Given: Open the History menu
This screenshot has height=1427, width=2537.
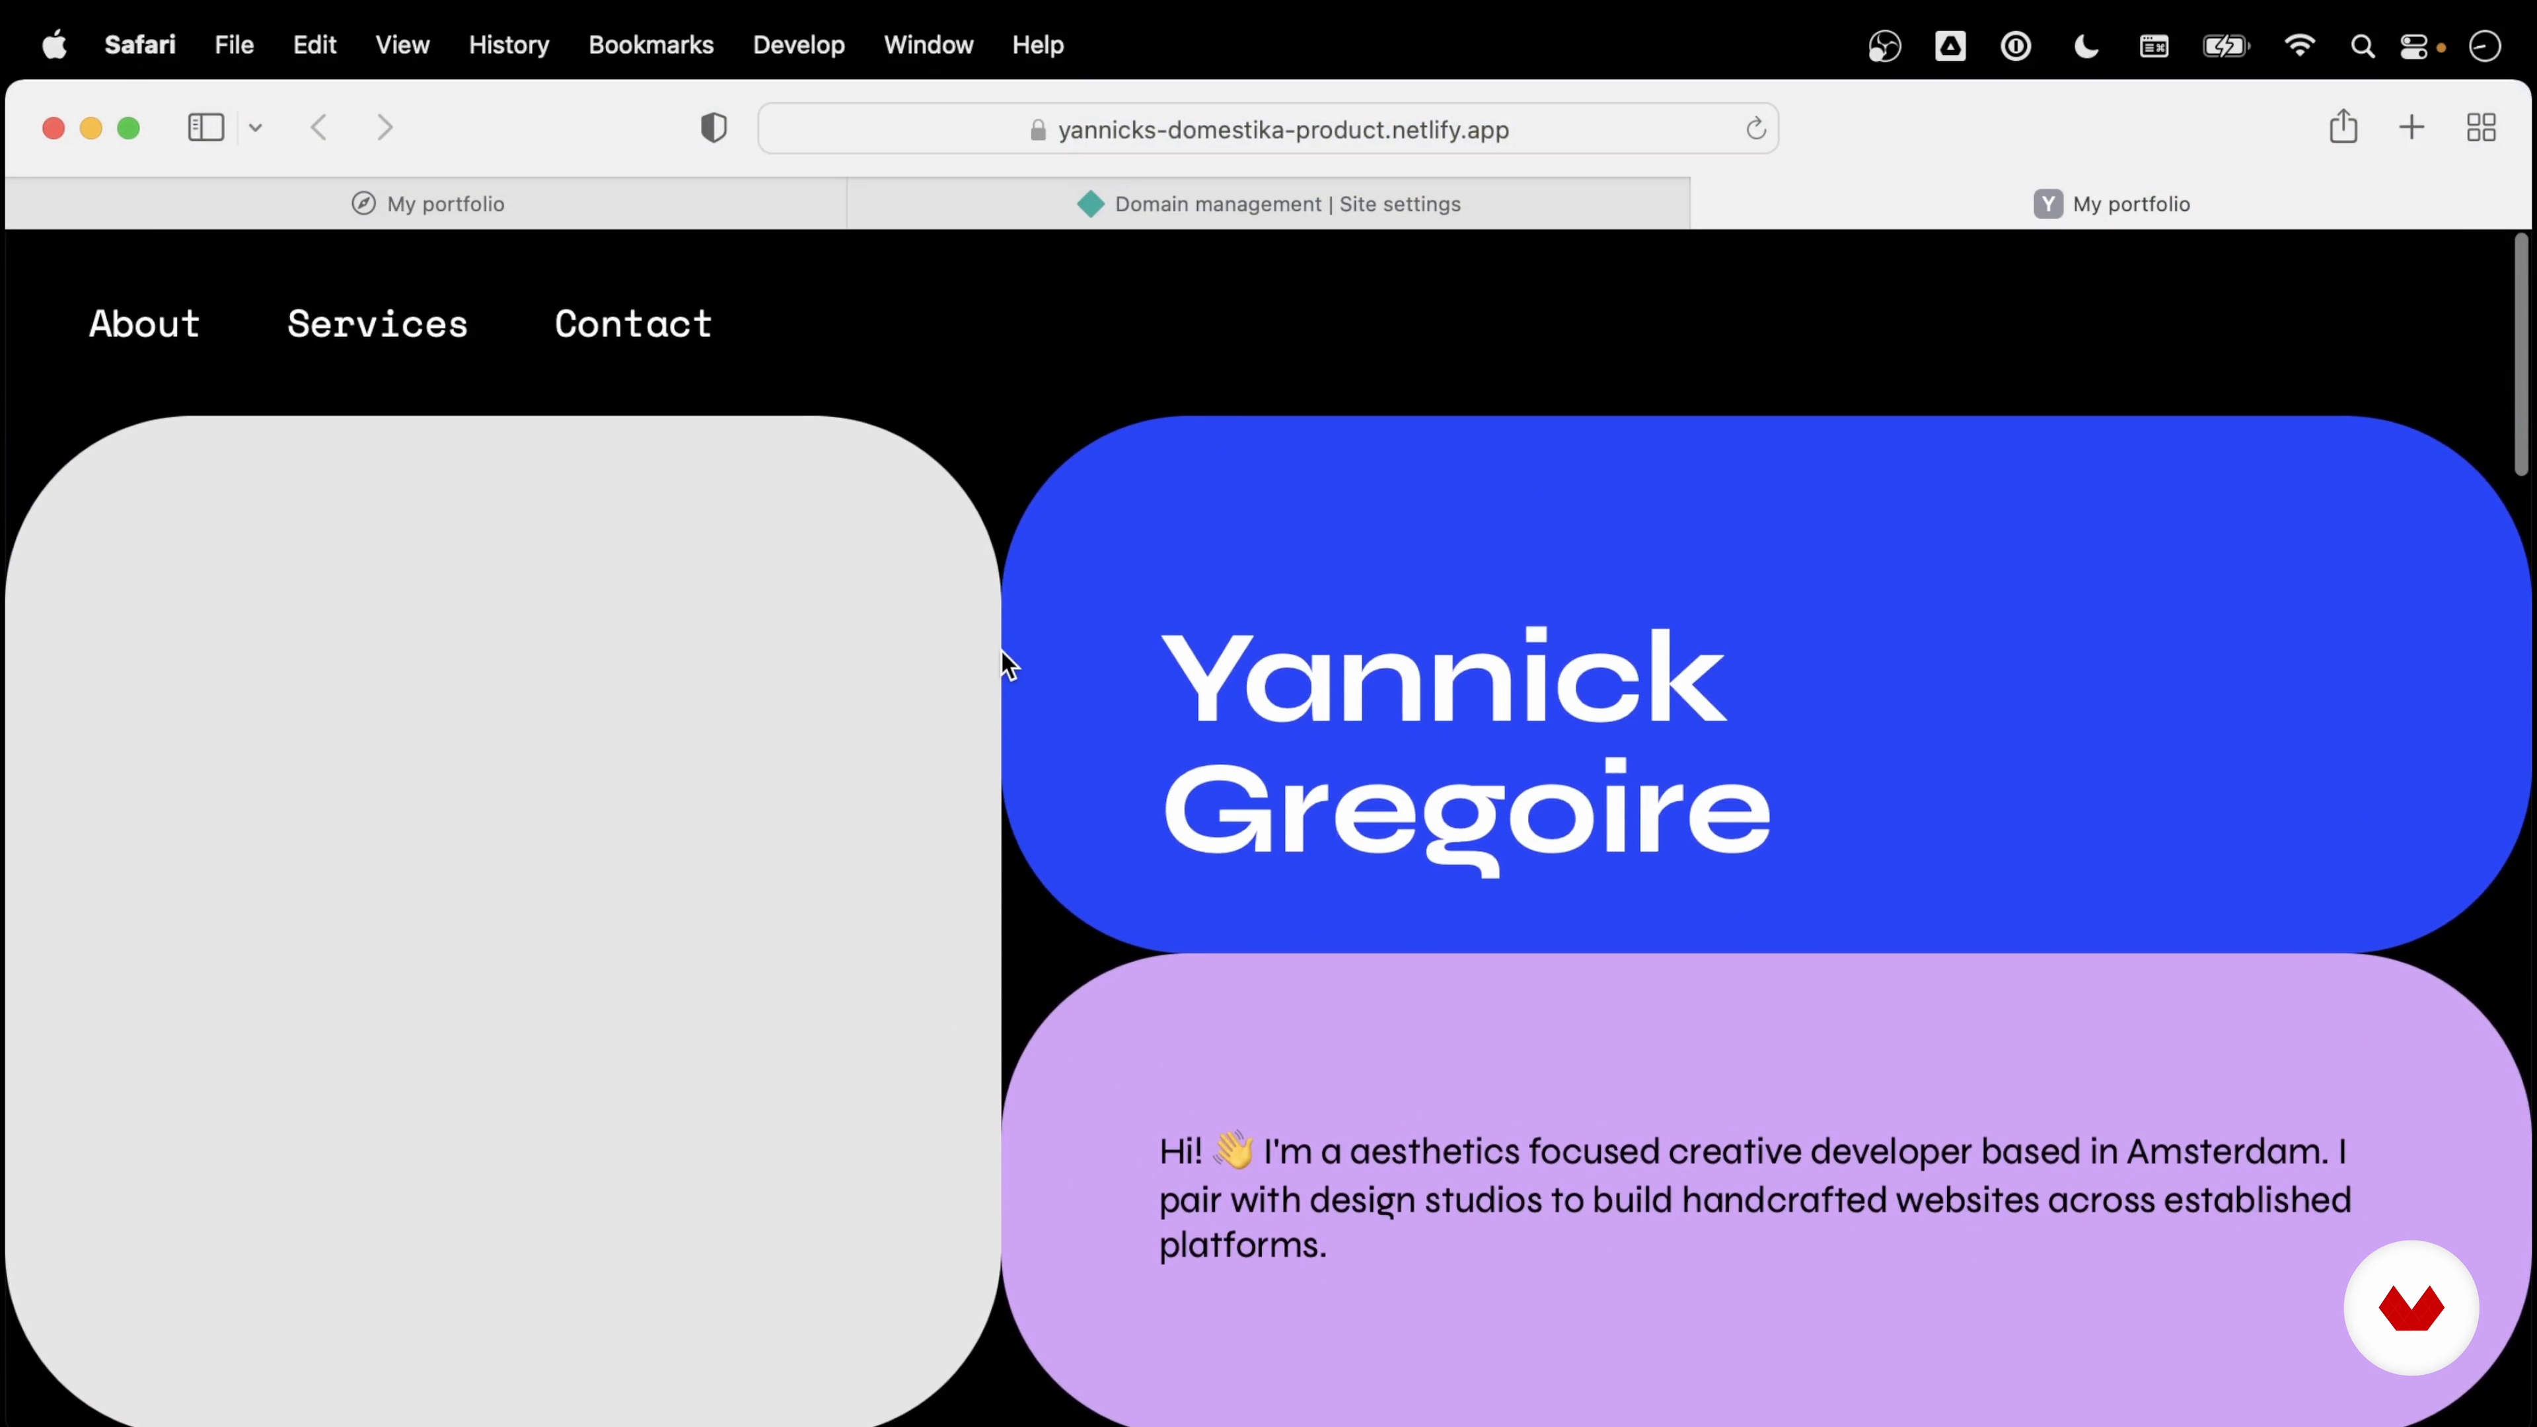Looking at the screenshot, I should point(509,46).
